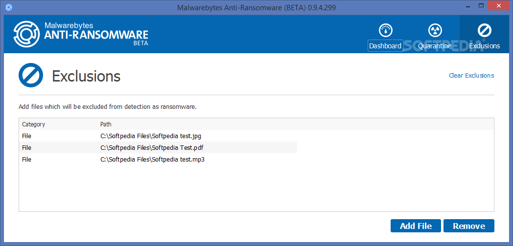The width and height of the screenshot is (513, 246).
Task: Click the title bar app icon
Action: click(x=8, y=7)
